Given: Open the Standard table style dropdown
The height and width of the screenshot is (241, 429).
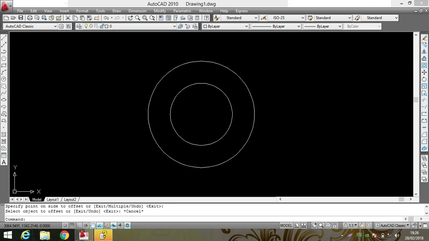Looking at the screenshot, I should pos(333,18).
